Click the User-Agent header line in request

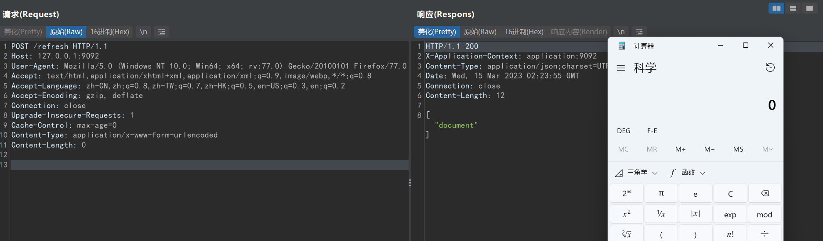click(x=209, y=66)
